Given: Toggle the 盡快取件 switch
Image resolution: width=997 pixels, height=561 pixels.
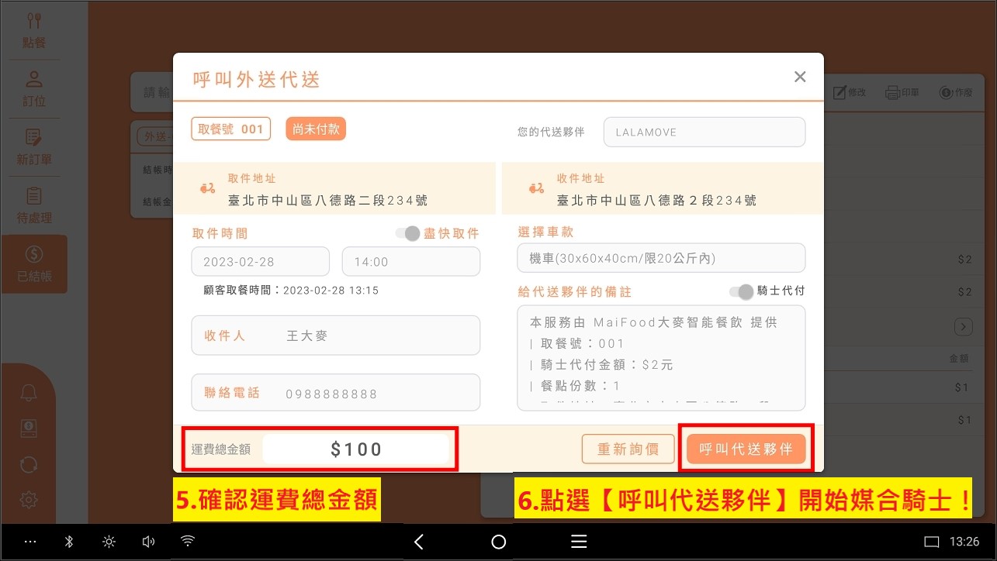Looking at the screenshot, I should (x=407, y=233).
